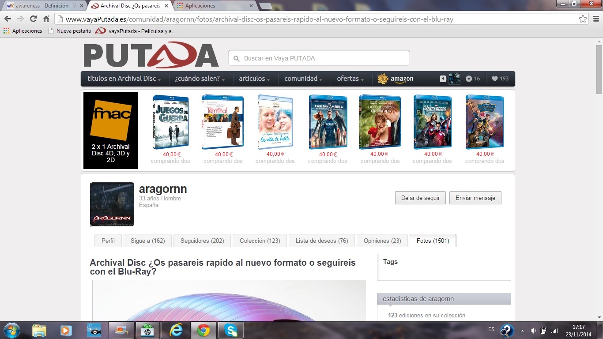Show hidden tray icons arrow
The image size is (603, 339).
[x=523, y=330]
